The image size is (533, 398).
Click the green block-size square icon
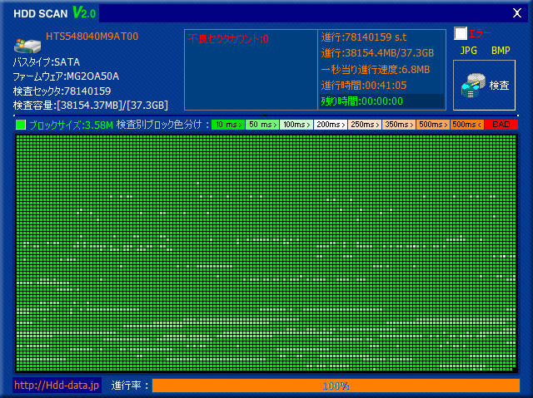pos(21,125)
